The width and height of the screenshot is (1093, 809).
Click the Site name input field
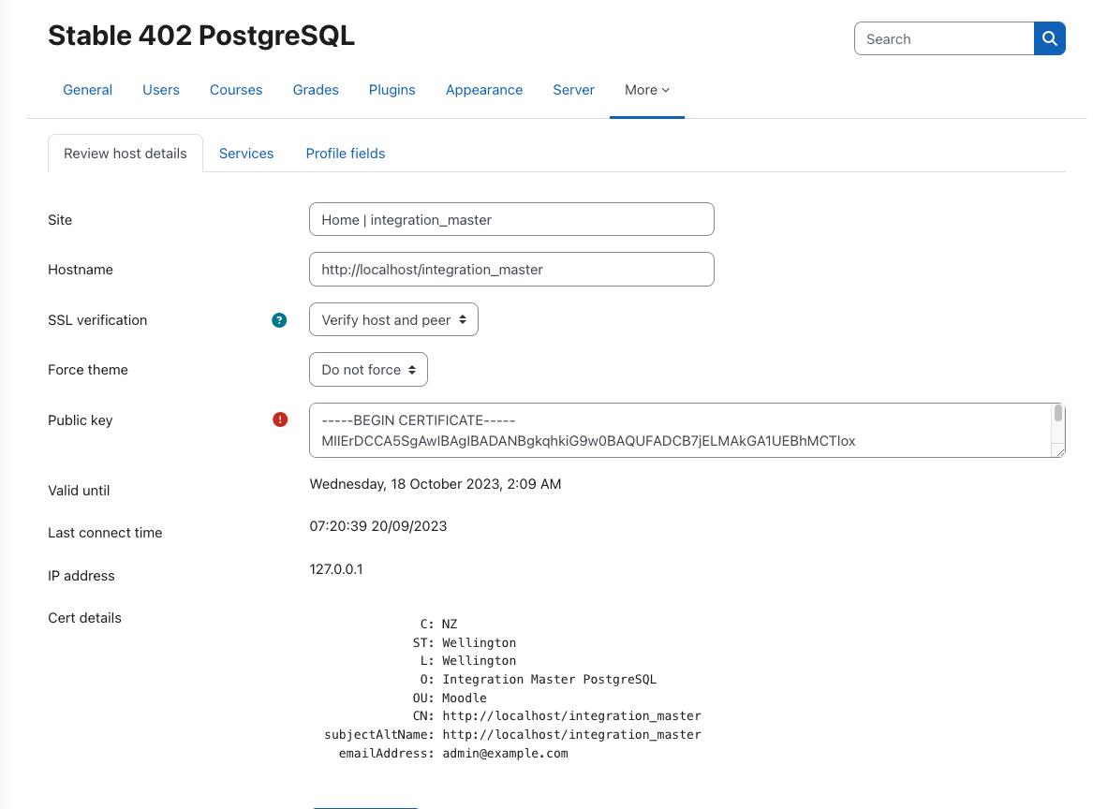pyautogui.click(x=511, y=219)
